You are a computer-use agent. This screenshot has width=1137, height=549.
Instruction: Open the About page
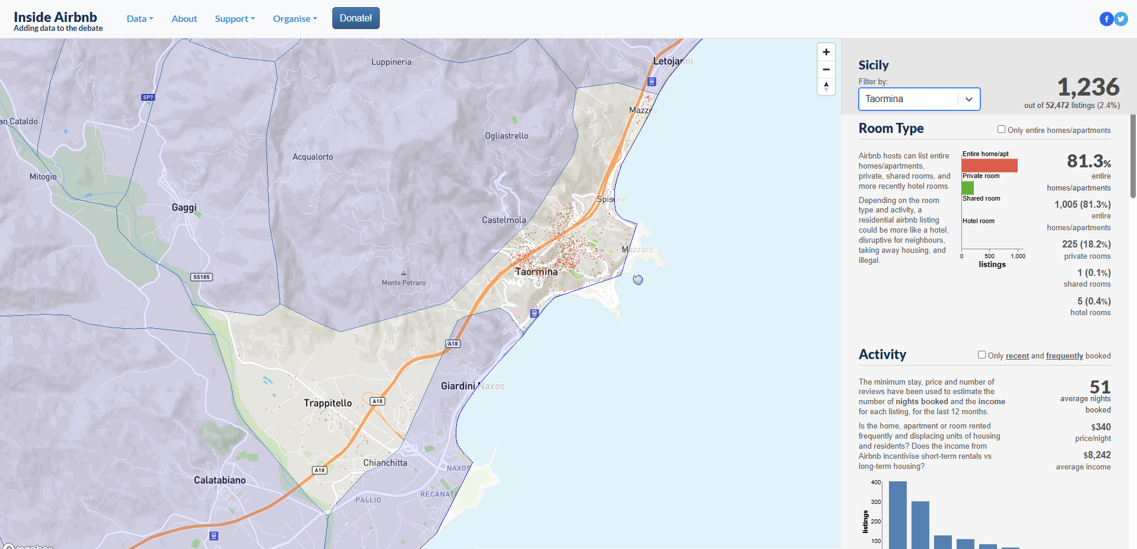184,19
